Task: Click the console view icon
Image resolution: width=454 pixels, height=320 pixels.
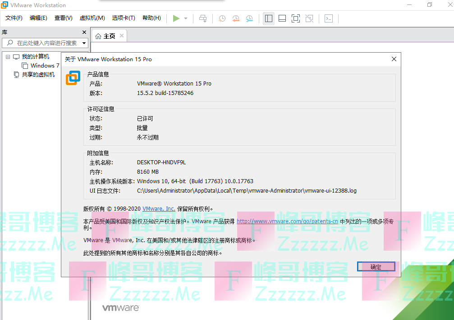Action: (x=329, y=18)
